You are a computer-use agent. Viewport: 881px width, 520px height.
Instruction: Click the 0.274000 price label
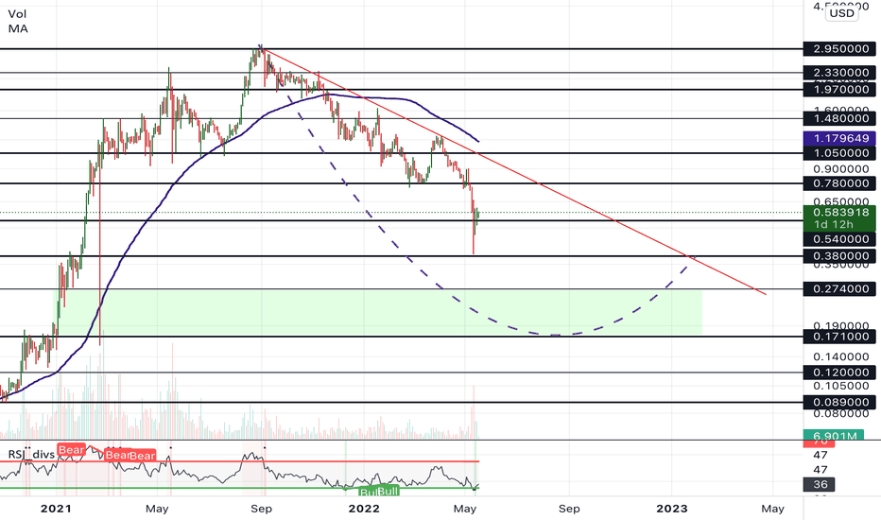(839, 289)
